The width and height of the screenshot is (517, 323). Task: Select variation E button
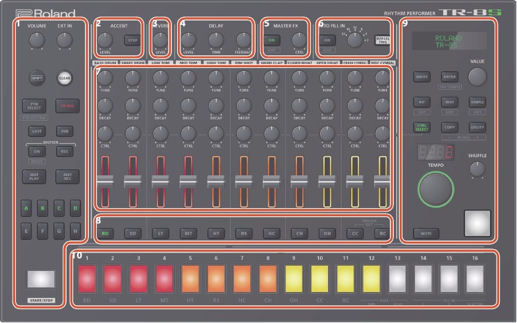point(26,231)
